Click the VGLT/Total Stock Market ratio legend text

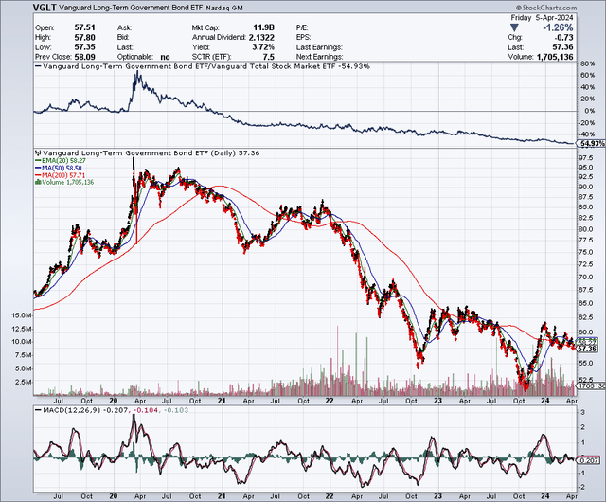[x=206, y=66]
